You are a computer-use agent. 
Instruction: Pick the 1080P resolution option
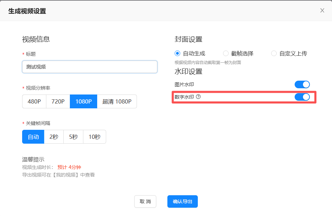[x=83, y=101]
